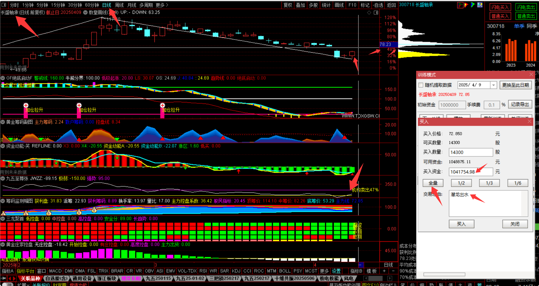Click the pin icon at the bottom-left tab bar
The height and width of the screenshot is (286, 539).
click(3, 278)
